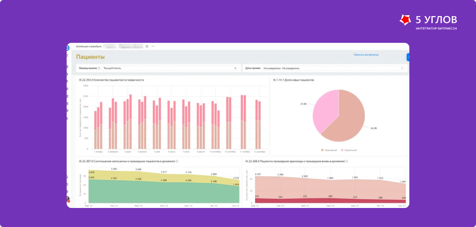Add dashboard to favorites with star icon
Viewport: 476px width, 227px height.
[147, 47]
